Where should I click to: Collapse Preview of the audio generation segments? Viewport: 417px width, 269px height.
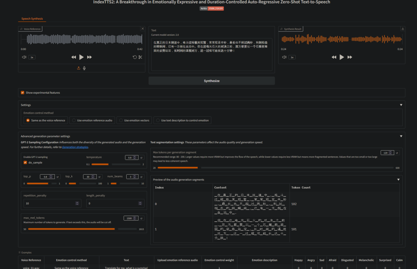coord(398,179)
